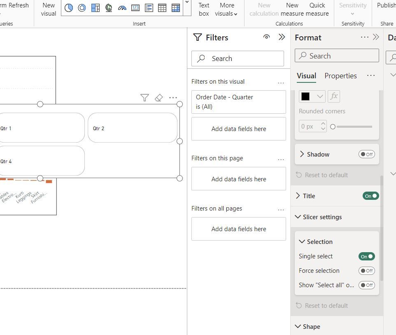This screenshot has width=396, height=335.
Task: Clear slicer selections with eraser icon
Action: coord(158,98)
